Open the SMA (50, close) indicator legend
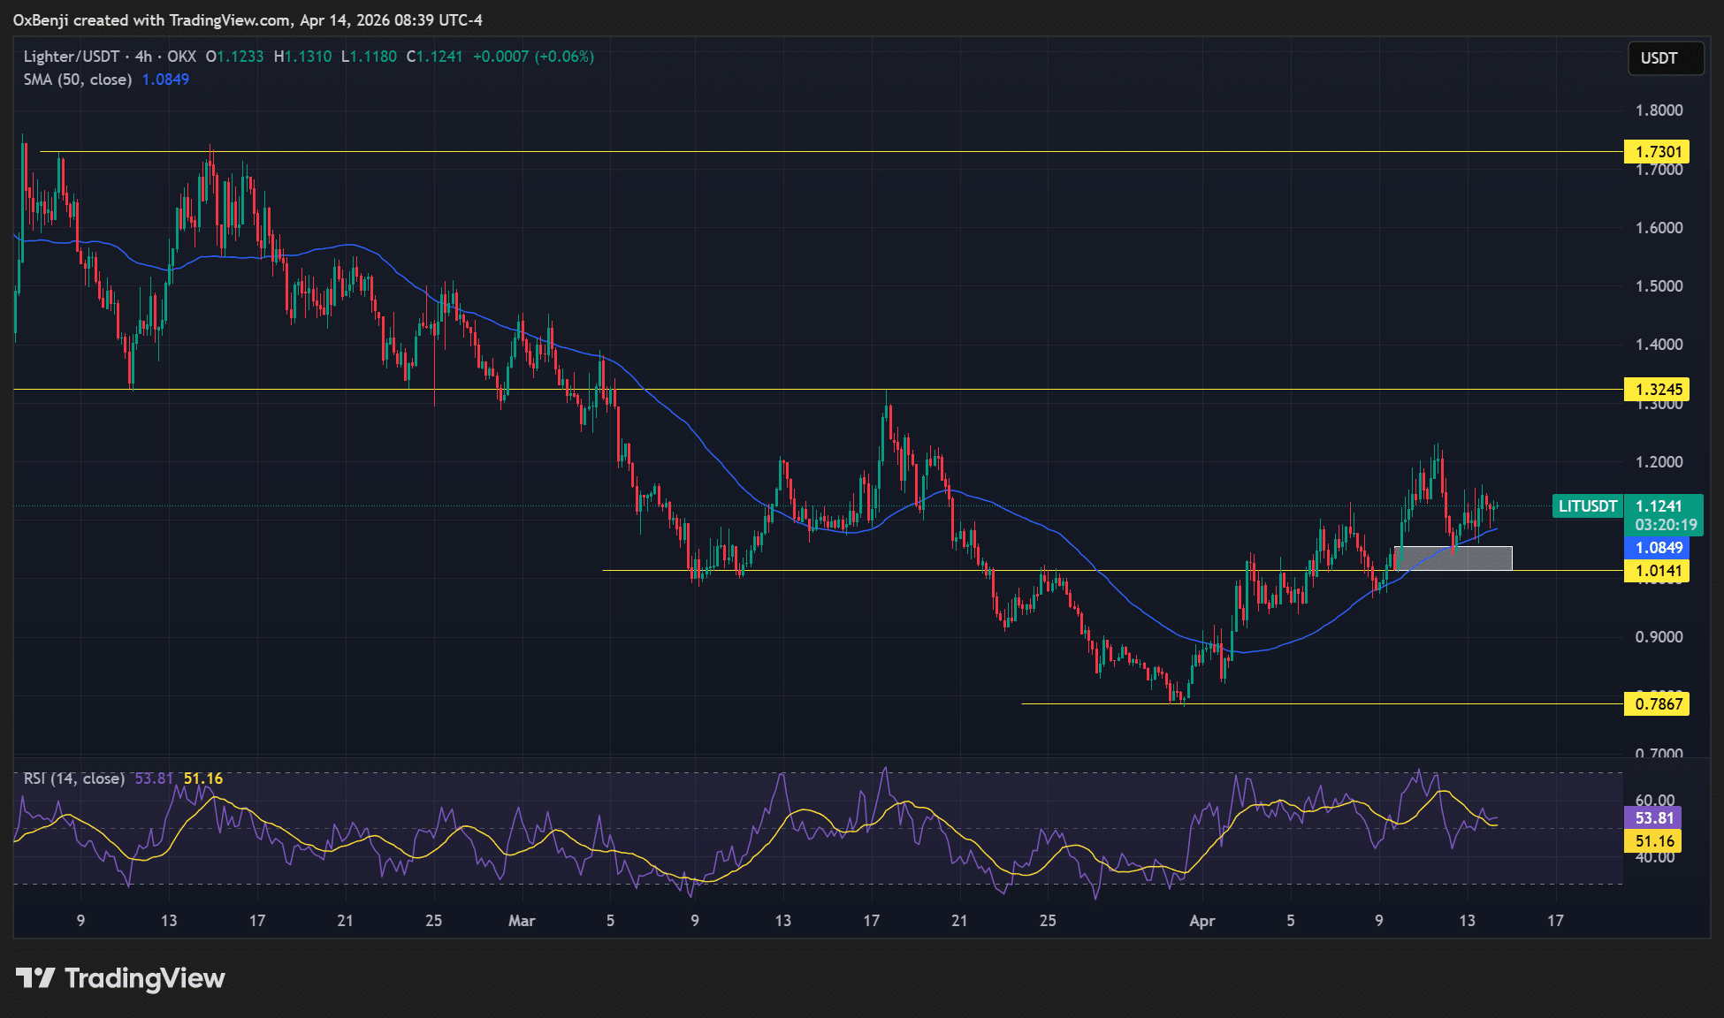 (78, 80)
